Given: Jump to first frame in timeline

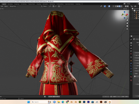Looking at the screenshot, I should [49, 96].
